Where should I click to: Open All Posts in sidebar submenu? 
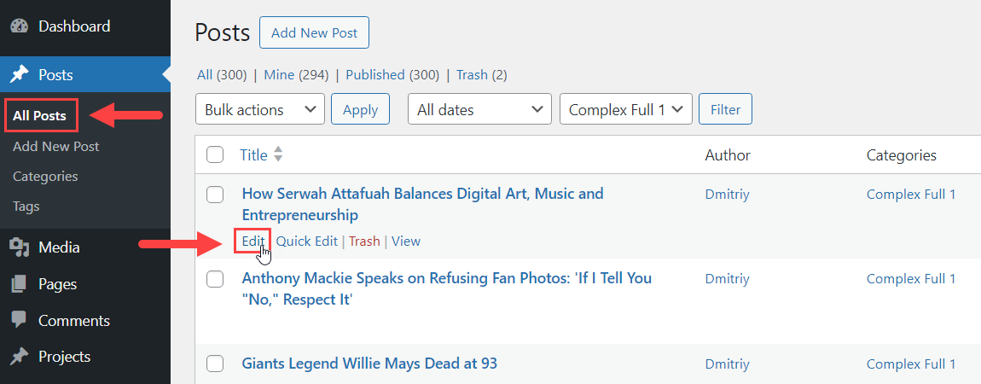[39, 116]
